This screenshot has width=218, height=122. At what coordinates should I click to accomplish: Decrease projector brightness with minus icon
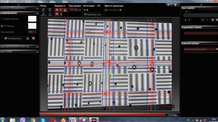[x=106, y=10]
